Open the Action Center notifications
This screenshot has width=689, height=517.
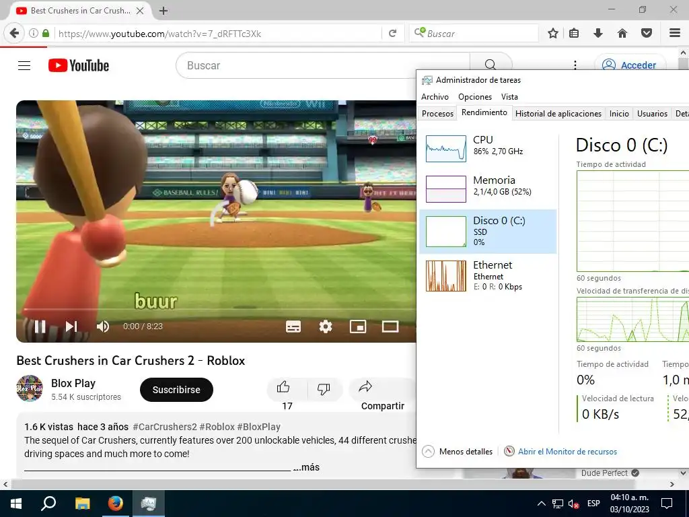tap(667, 504)
